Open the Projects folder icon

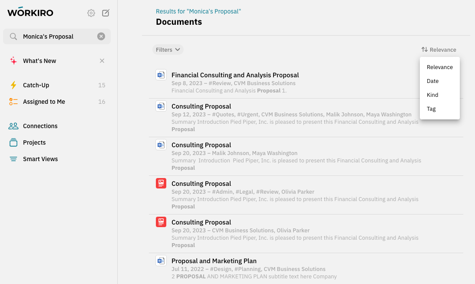13,142
